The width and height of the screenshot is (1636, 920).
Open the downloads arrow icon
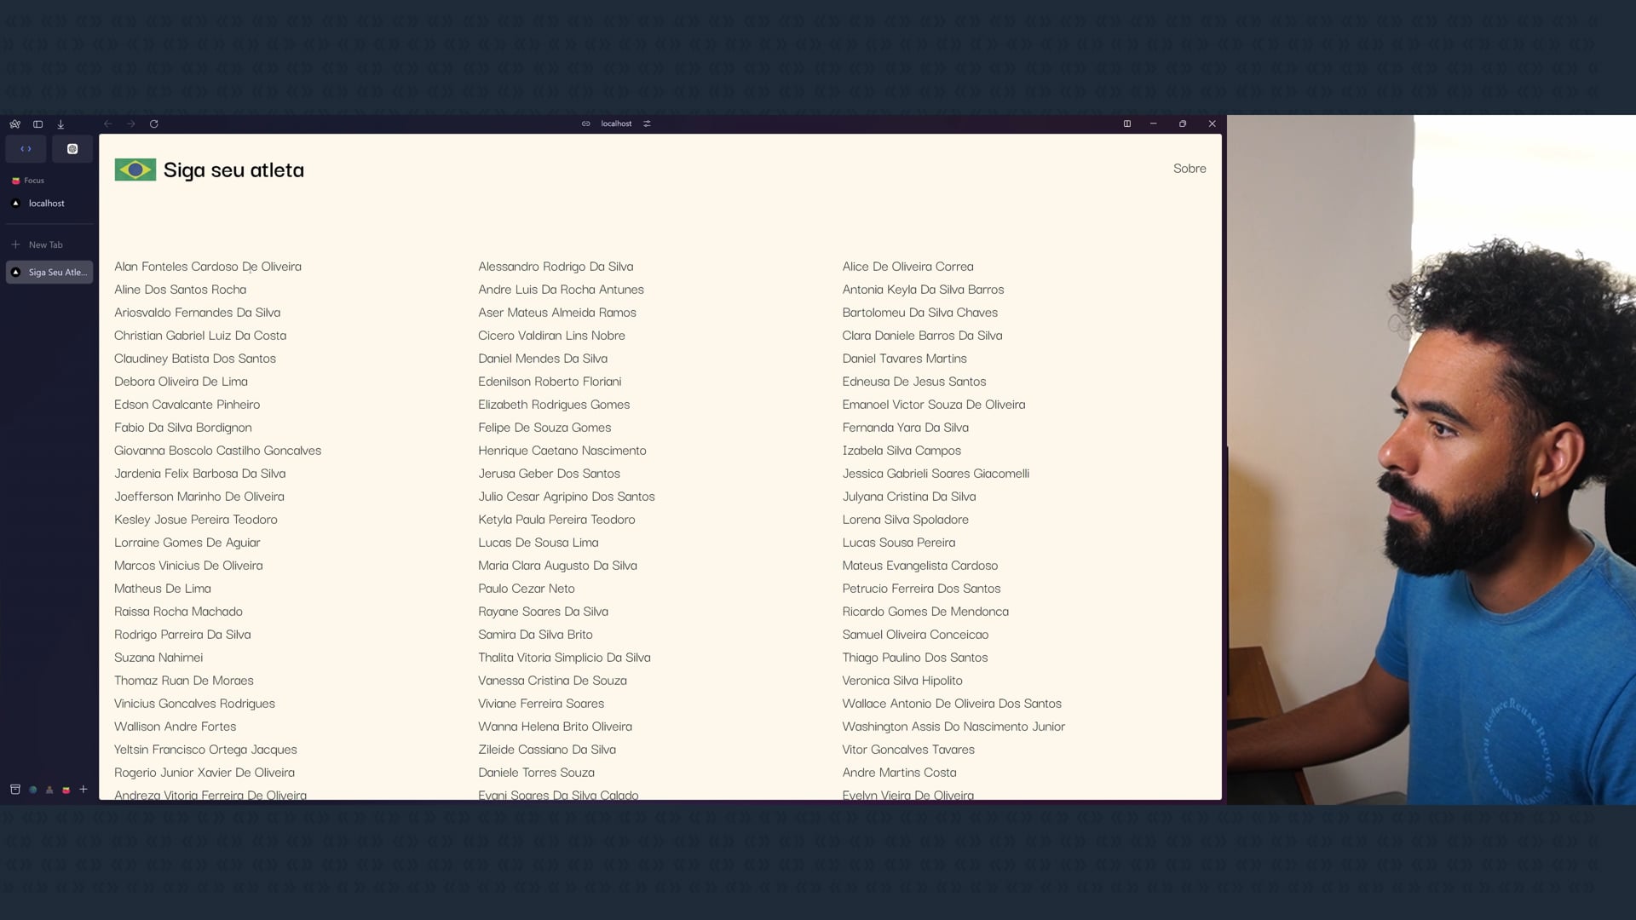[x=60, y=124]
